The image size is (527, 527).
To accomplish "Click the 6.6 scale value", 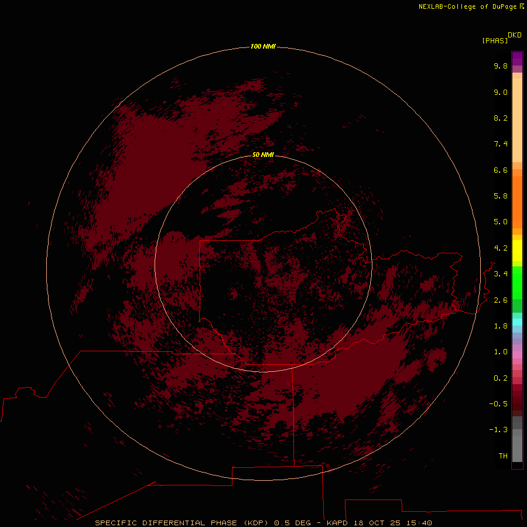I will (501, 170).
